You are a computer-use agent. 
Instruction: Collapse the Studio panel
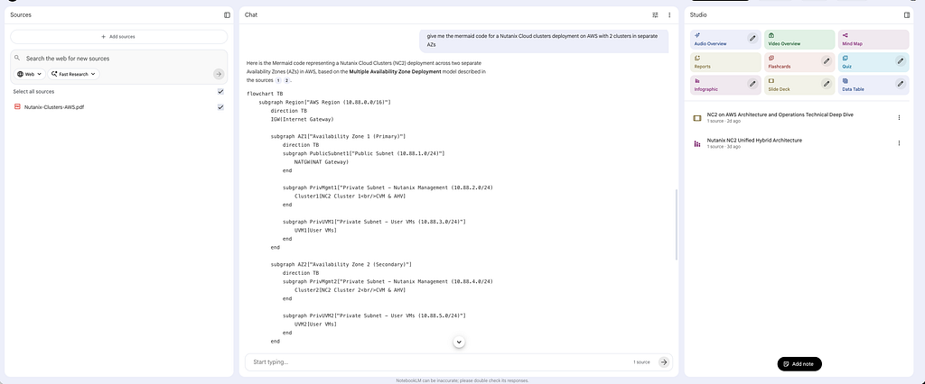pos(907,14)
